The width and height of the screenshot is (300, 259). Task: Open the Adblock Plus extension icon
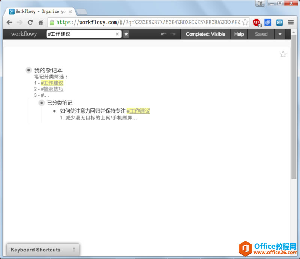256,22
